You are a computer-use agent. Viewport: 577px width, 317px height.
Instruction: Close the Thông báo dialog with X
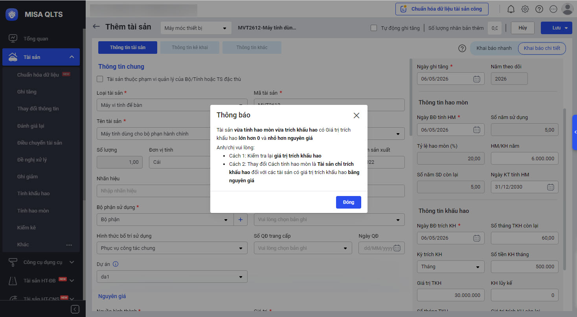(x=356, y=115)
